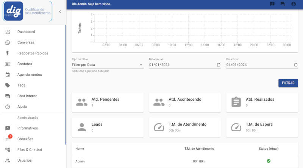Click the Tickets axis label on chart
The image size is (303, 168).
pos(80,28)
